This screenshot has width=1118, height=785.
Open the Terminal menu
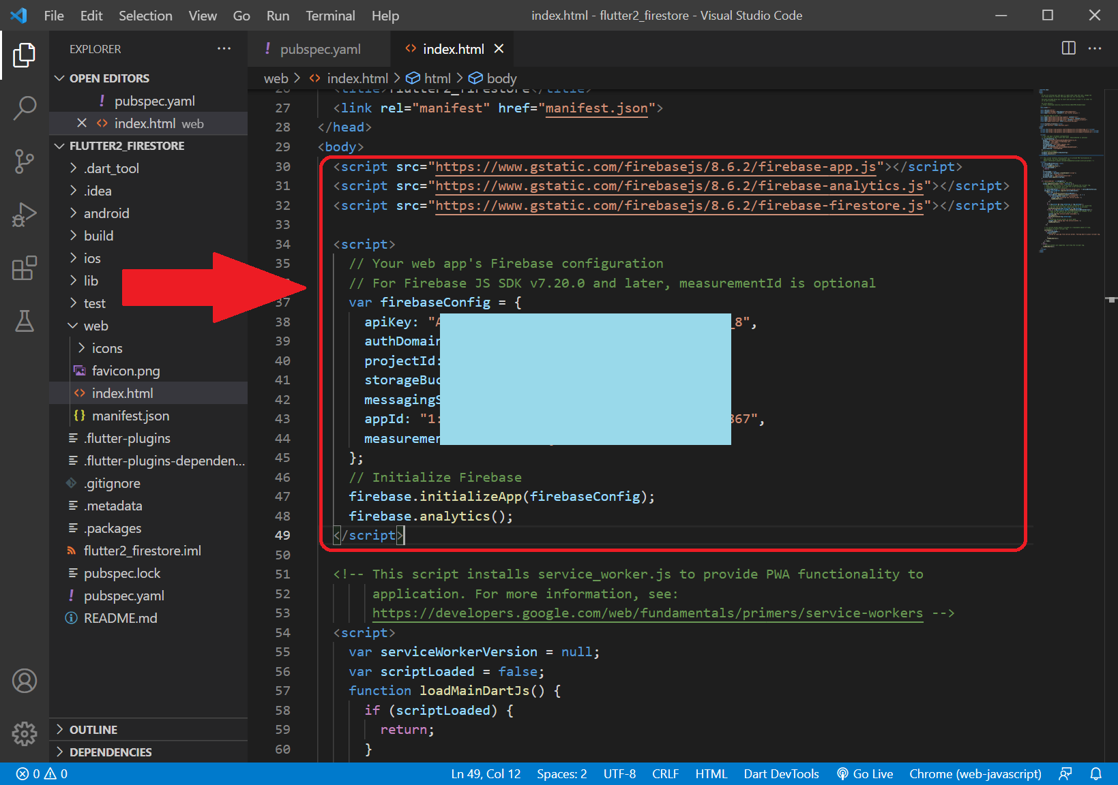330,16
